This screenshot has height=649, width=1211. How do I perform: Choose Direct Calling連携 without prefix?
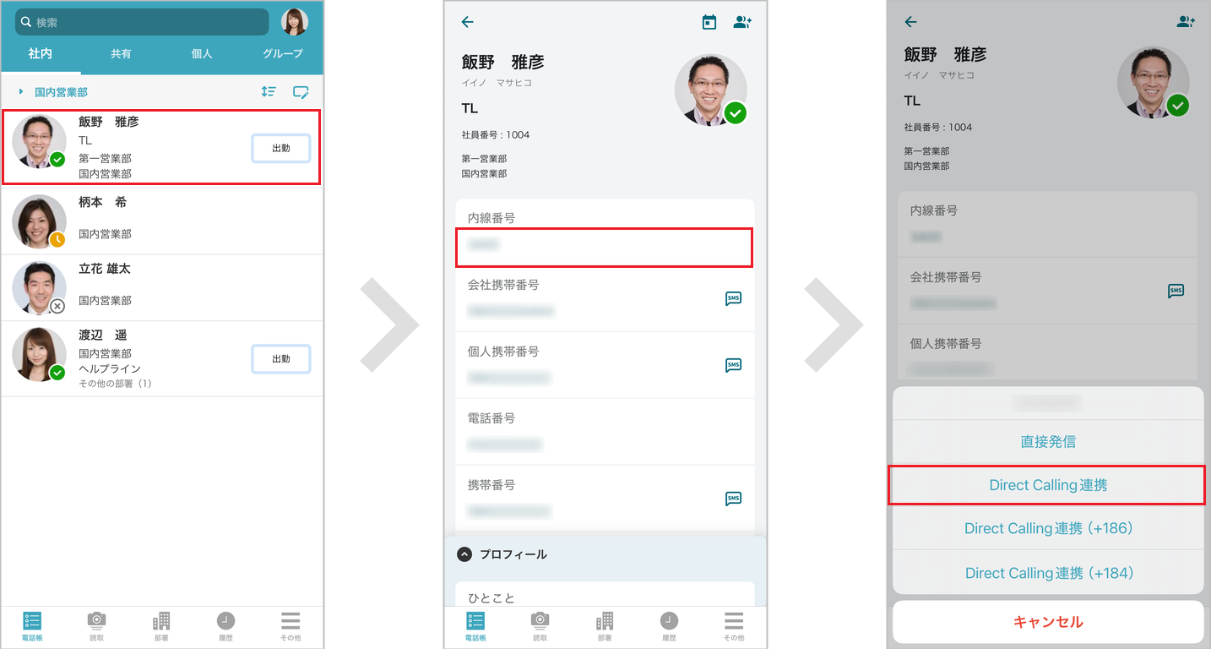pos(1048,486)
